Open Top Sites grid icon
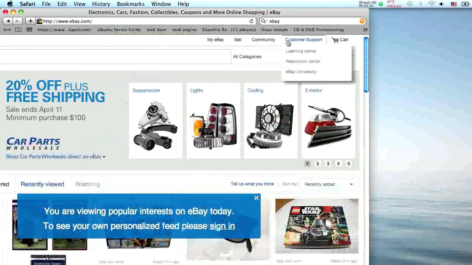Image resolution: width=472 pixels, height=265 pixels. (29, 30)
